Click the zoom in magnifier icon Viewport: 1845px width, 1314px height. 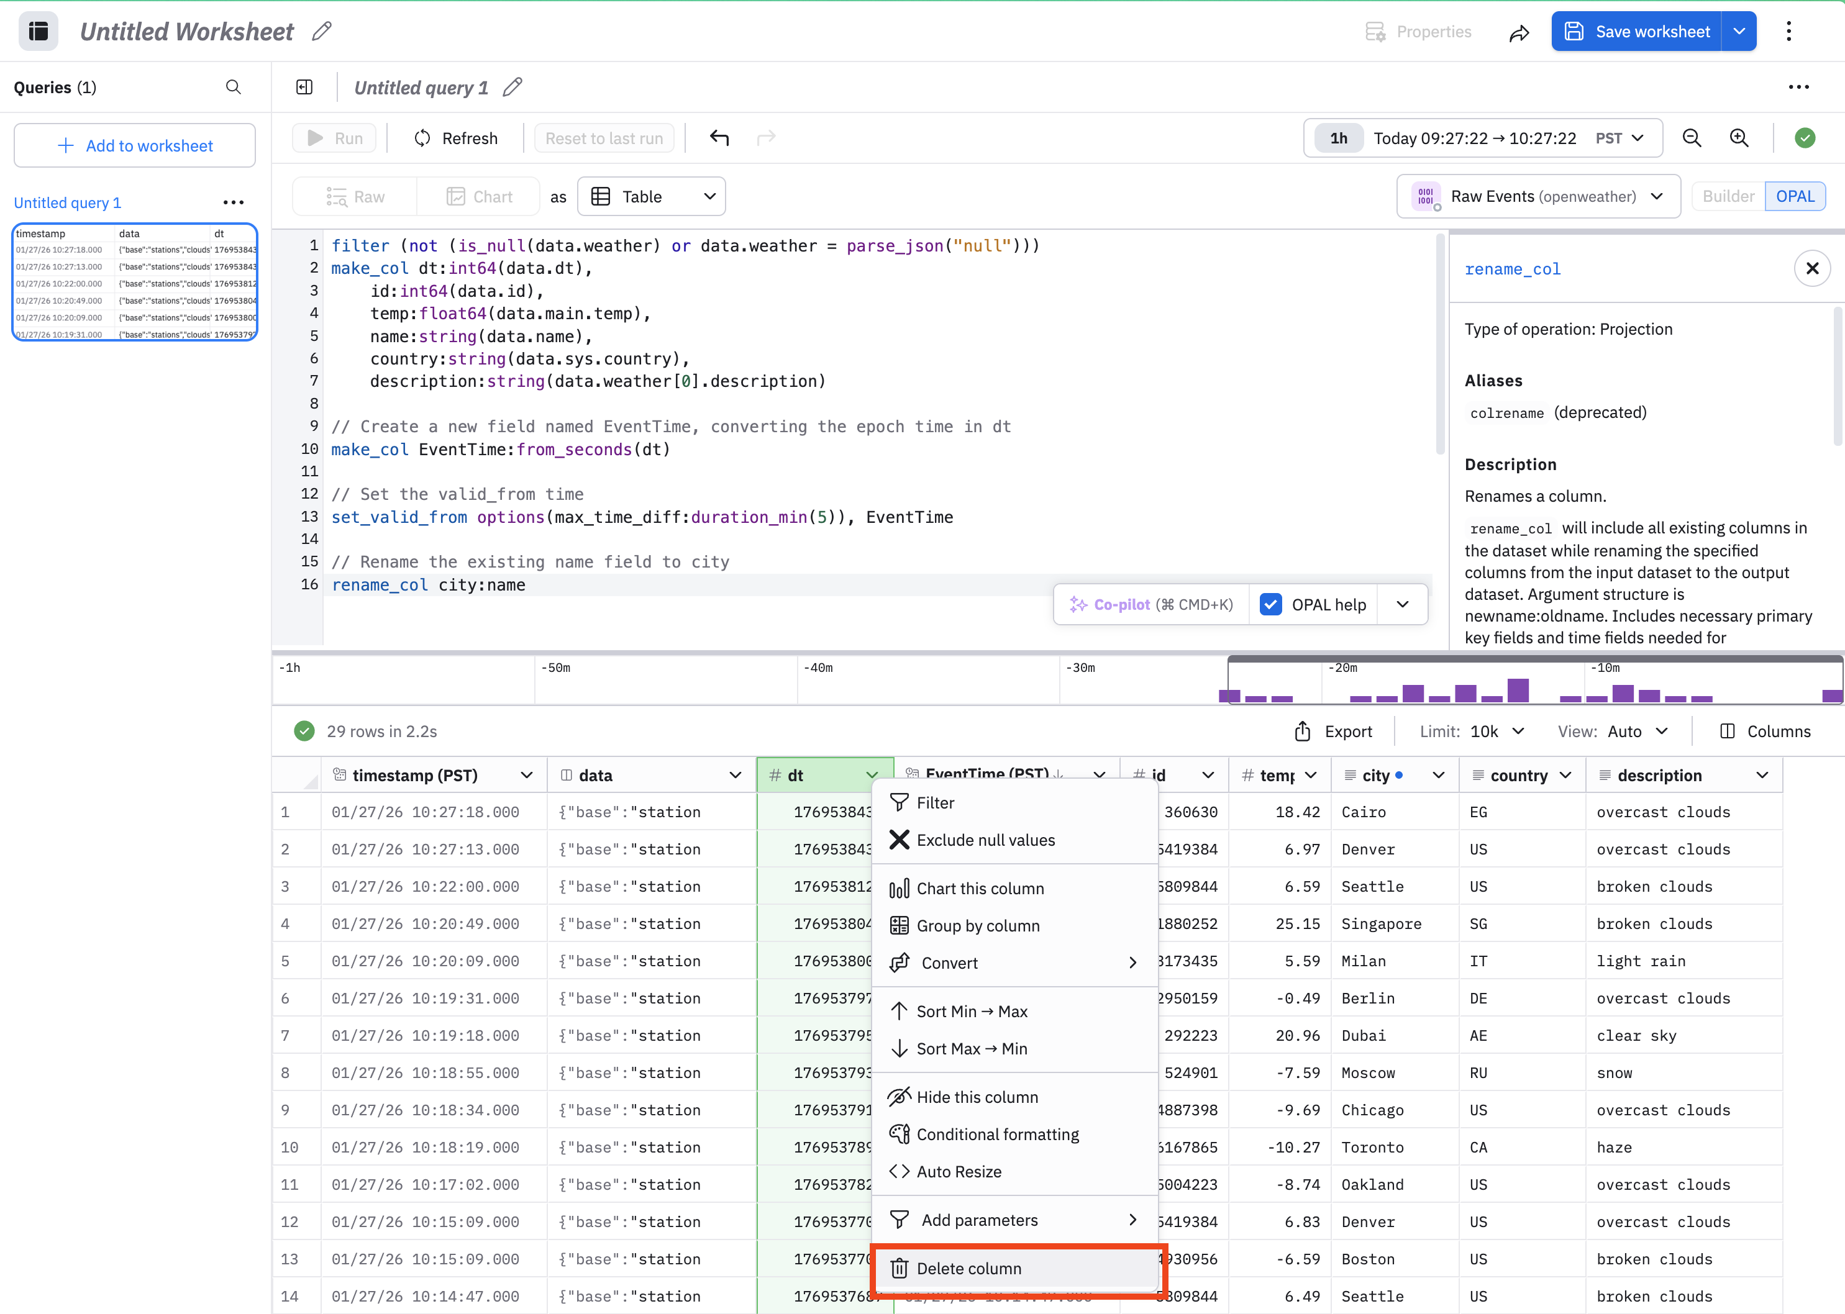click(x=1739, y=138)
